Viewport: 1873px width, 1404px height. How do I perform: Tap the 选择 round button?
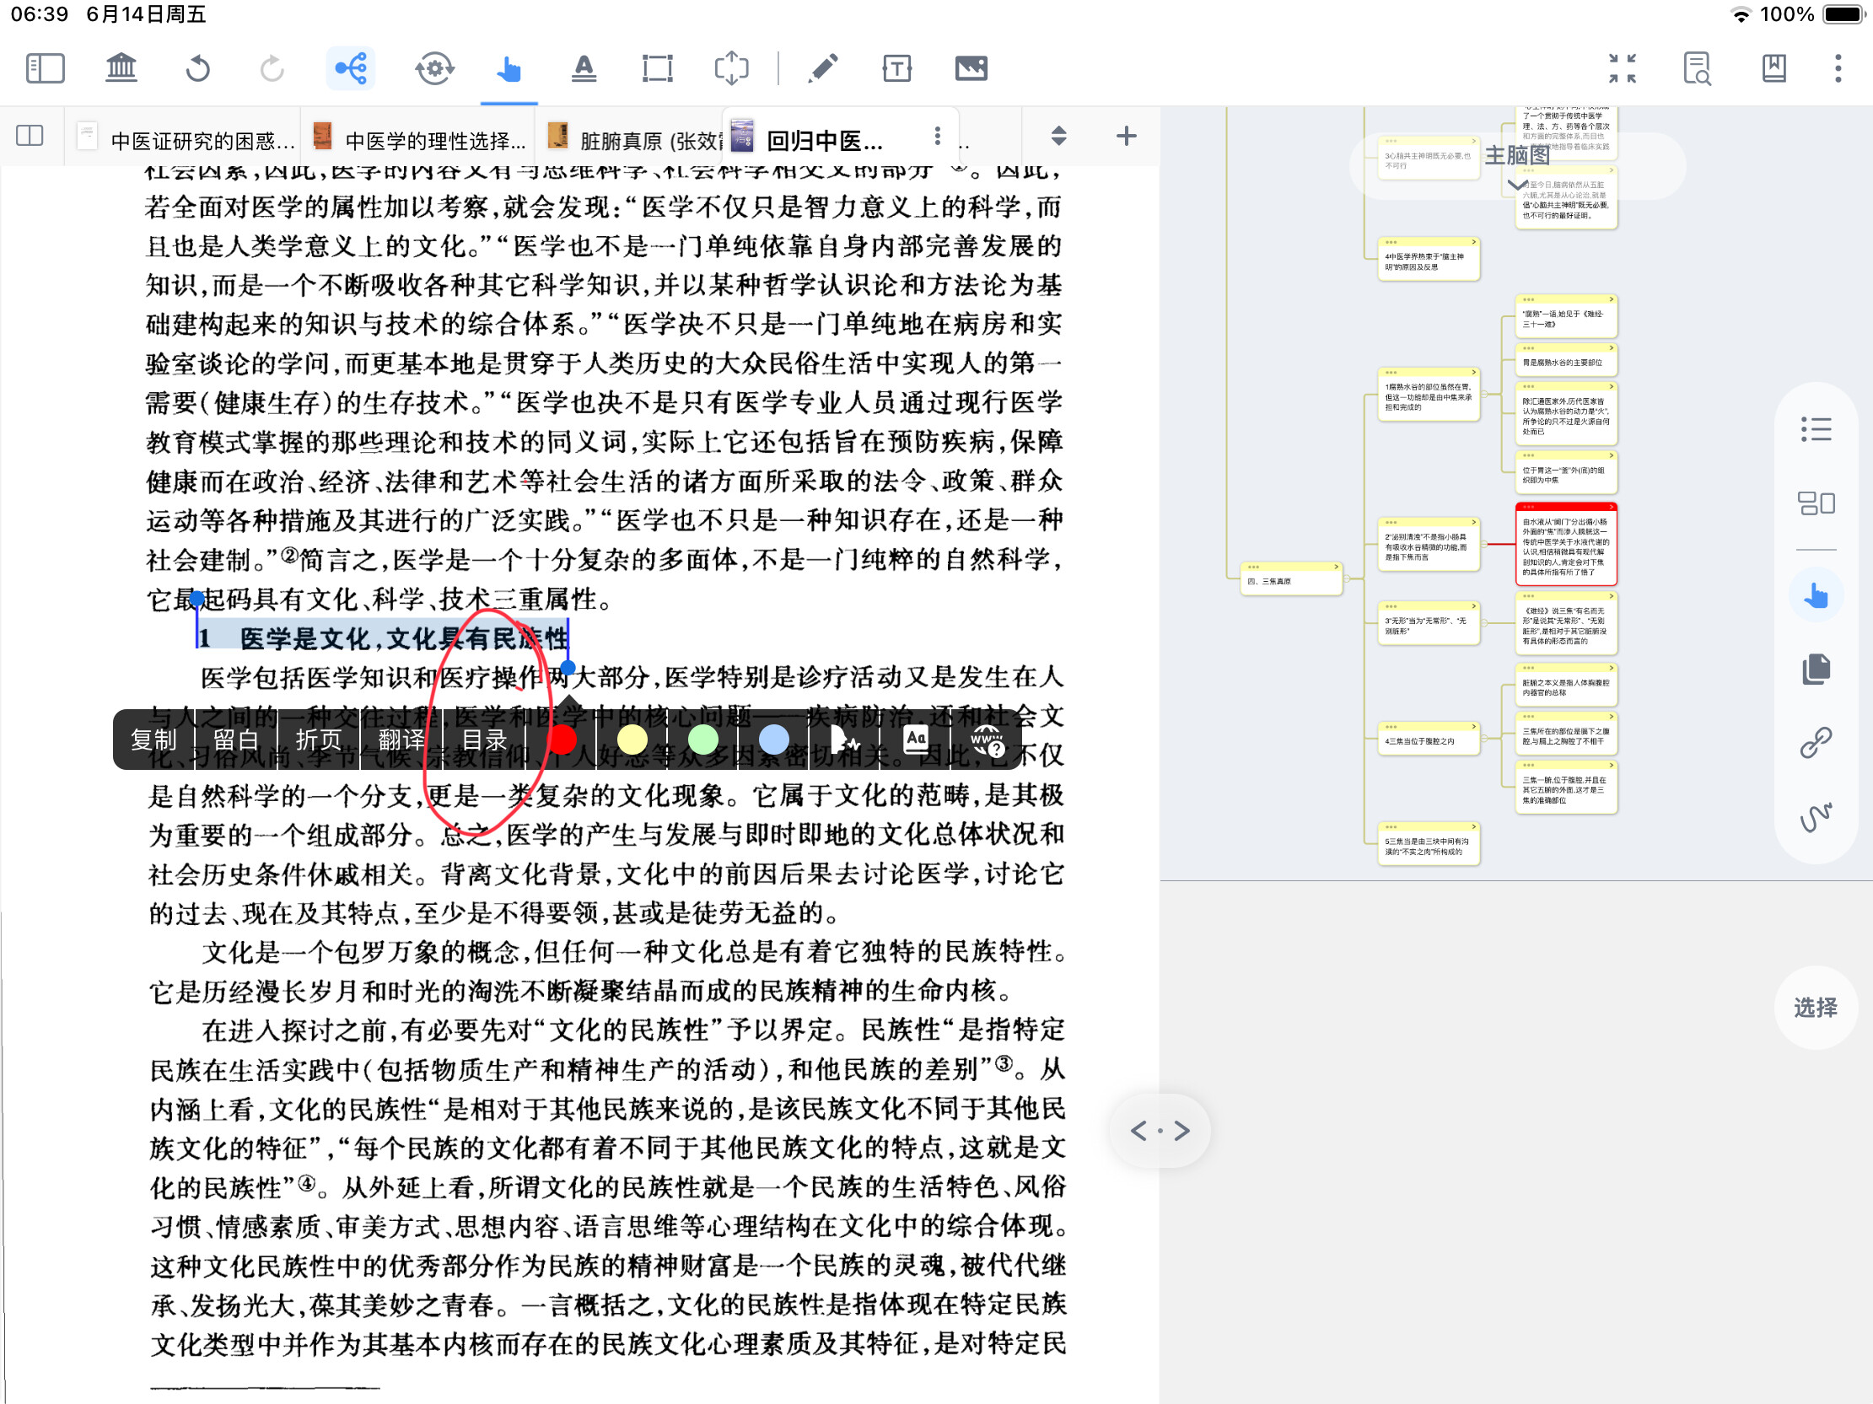pyautogui.click(x=1816, y=1008)
